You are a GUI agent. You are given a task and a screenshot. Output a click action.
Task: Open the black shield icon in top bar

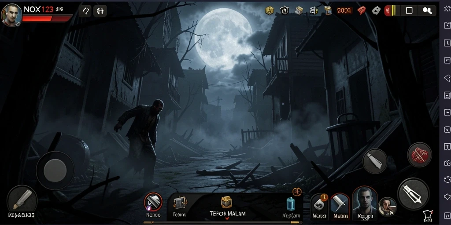tap(284, 11)
